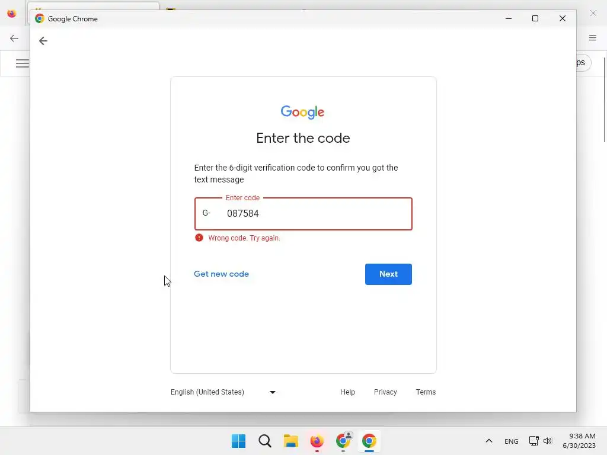Open the Privacy link in the footer
This screenshot has width=607, height=455.
[385, 392]
